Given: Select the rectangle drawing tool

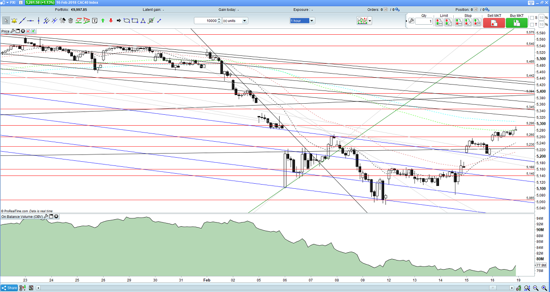Looking at the screenshot, I should pos(135,21).
